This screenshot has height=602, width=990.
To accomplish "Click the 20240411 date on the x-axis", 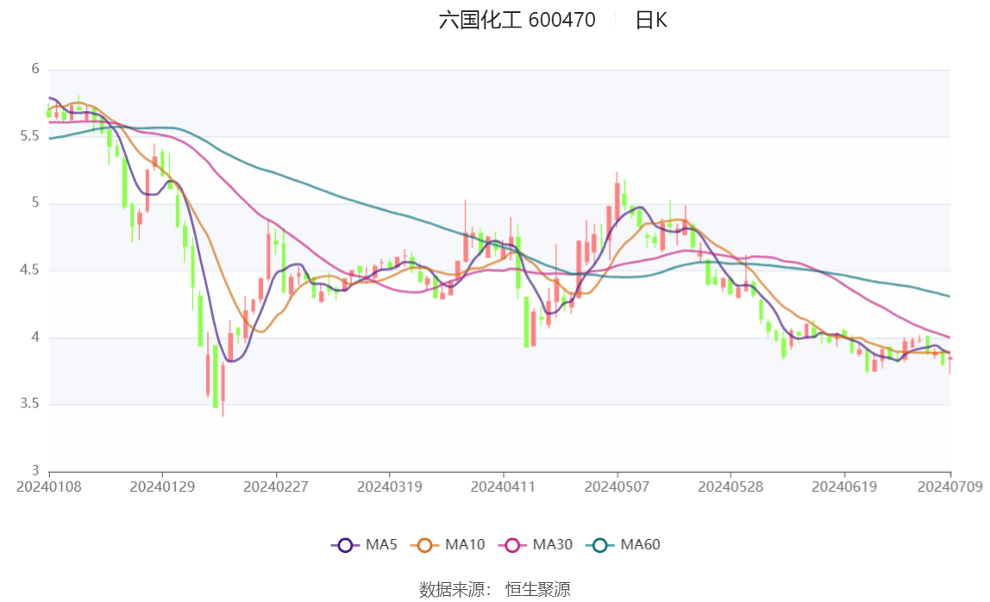I will pos(503,487).
